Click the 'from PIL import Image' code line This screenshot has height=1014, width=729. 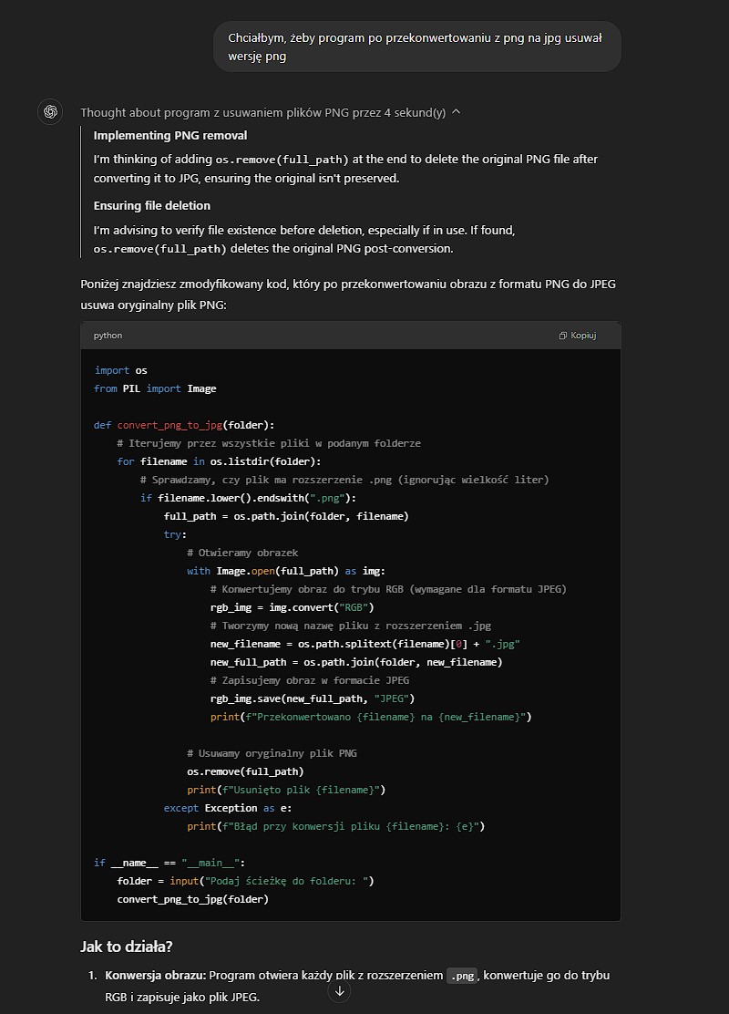click(x=155, y=388)
